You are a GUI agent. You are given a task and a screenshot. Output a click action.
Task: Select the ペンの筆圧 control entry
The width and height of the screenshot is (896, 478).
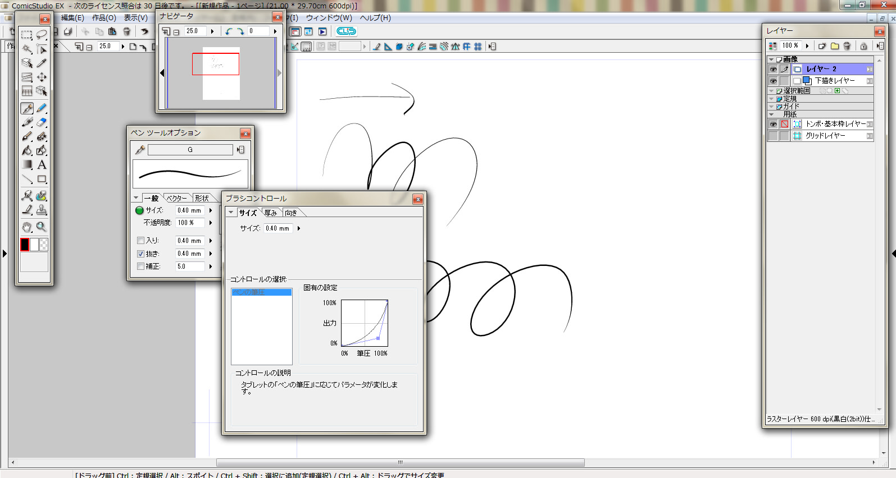click(261, 292)
